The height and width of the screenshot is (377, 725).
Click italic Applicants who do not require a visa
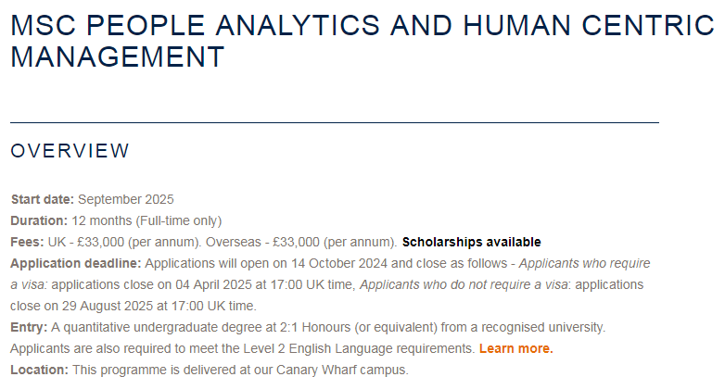pos(464,284)
